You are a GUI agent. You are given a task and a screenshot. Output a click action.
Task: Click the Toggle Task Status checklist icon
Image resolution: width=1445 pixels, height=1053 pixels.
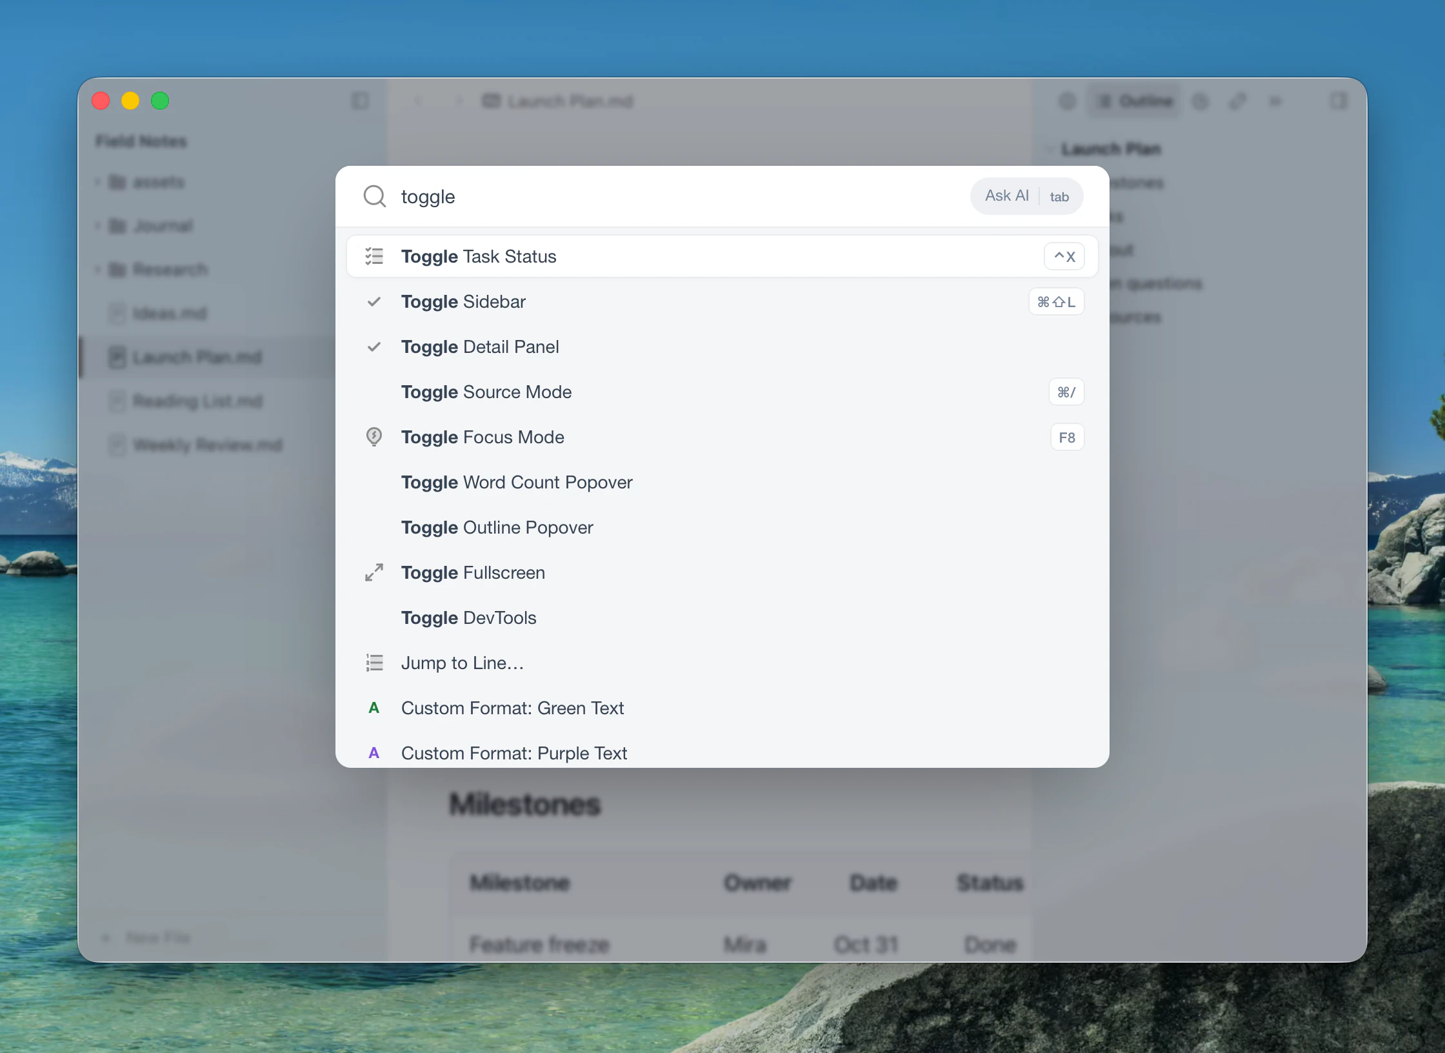tap(374, 256)
